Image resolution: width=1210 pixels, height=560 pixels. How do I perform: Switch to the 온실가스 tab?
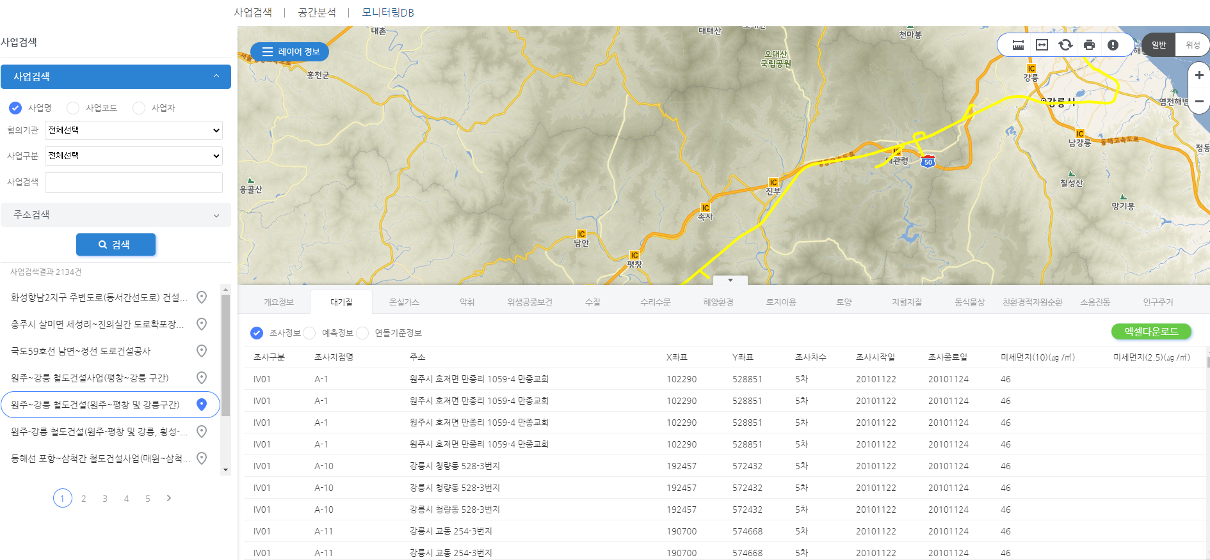(x=404, y=302)
